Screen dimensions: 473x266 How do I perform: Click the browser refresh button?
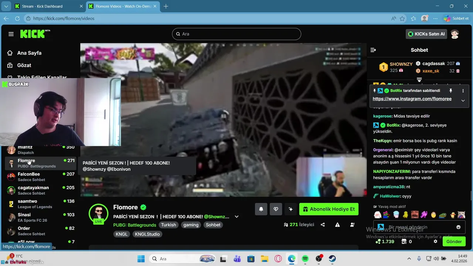[17, 18]
